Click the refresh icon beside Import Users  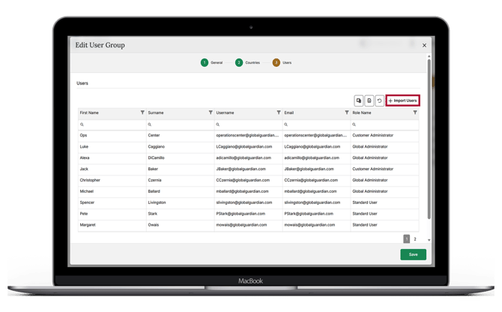click(379, 100)
